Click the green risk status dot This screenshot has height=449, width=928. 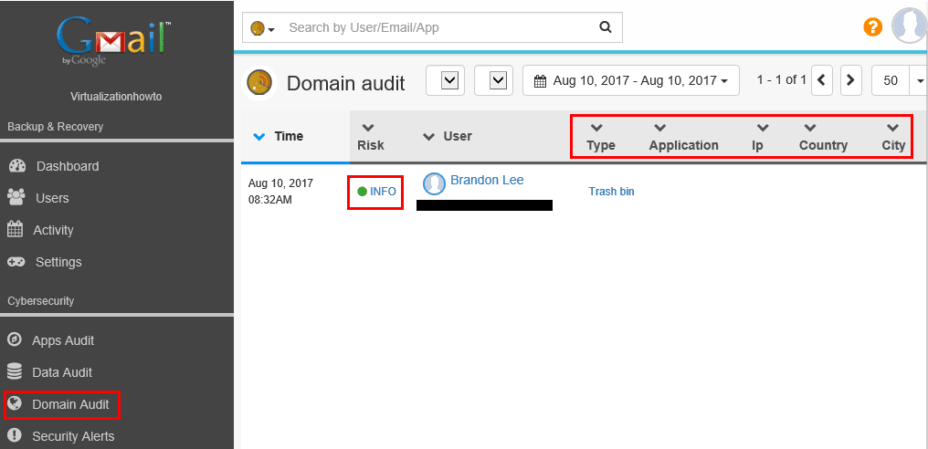pos(363,191)
